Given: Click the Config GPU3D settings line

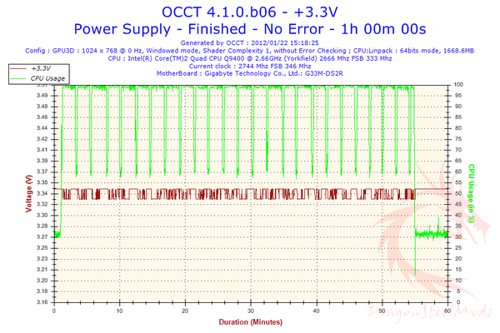Looking at the screenshot, I should [250, 49].
